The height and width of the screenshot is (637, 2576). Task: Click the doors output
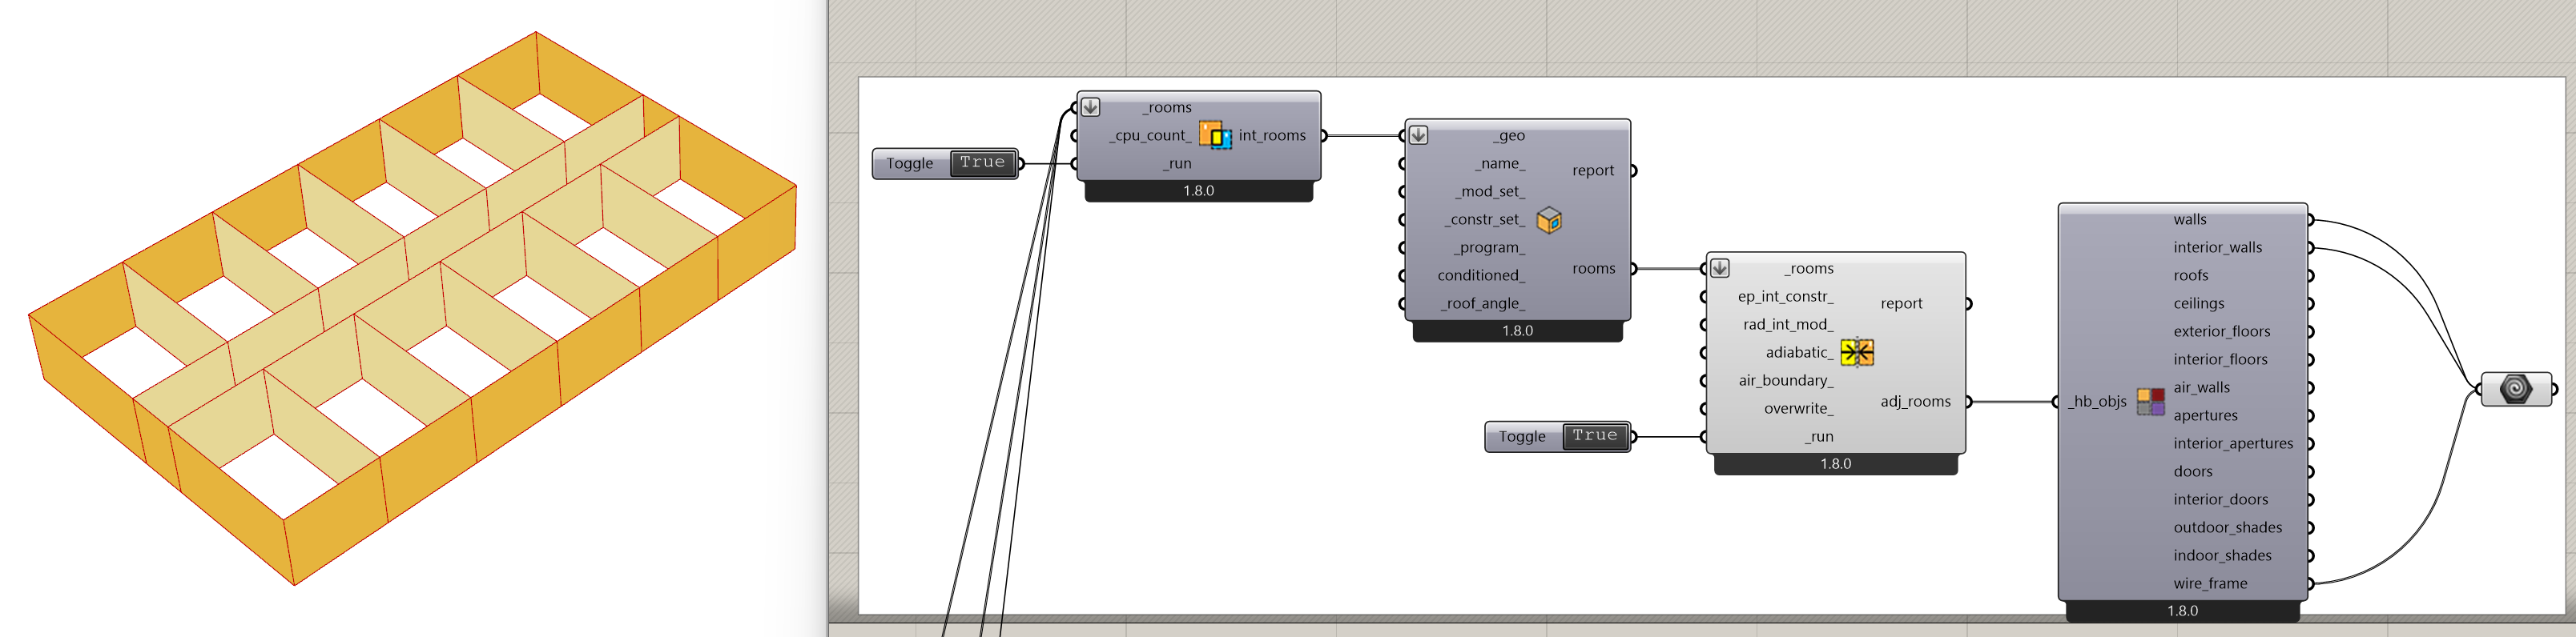click(2192, 471)
